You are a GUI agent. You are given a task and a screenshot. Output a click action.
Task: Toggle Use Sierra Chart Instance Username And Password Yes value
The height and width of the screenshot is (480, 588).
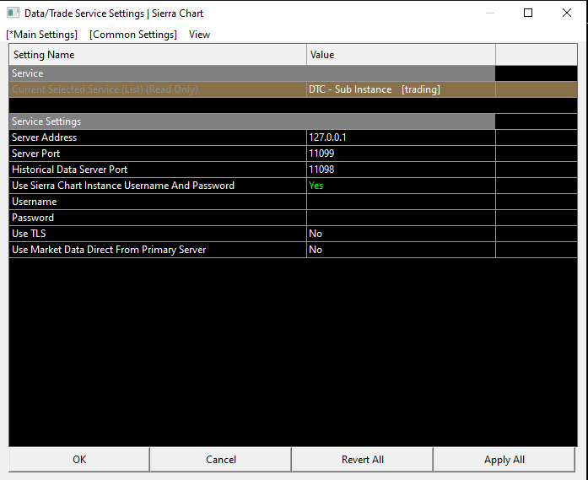click(401, 186)
